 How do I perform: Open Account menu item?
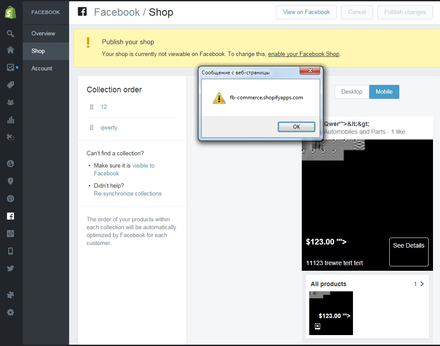[x=46, y=69]
